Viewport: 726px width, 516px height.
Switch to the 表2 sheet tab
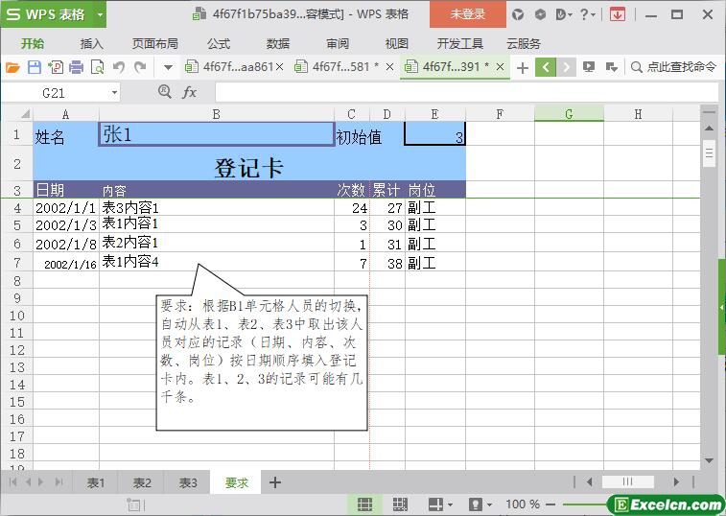(142, 482)
